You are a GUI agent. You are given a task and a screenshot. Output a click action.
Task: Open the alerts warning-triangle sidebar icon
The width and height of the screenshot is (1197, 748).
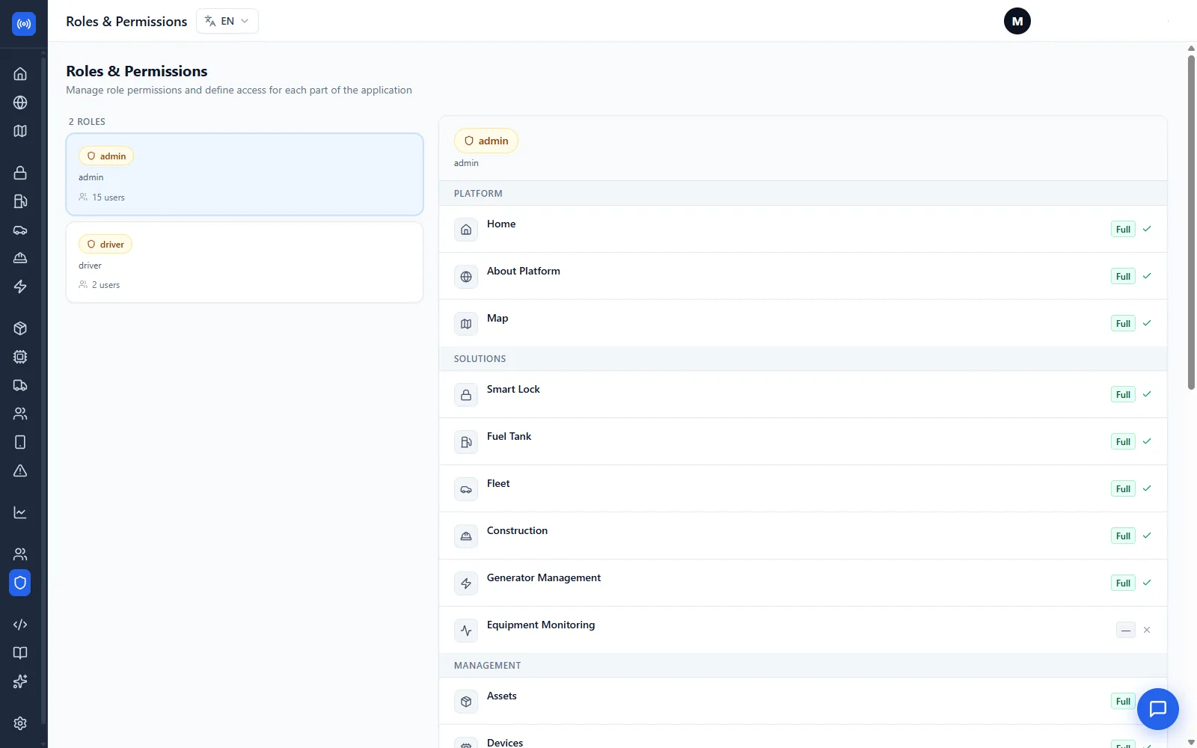tap(20, 470)
